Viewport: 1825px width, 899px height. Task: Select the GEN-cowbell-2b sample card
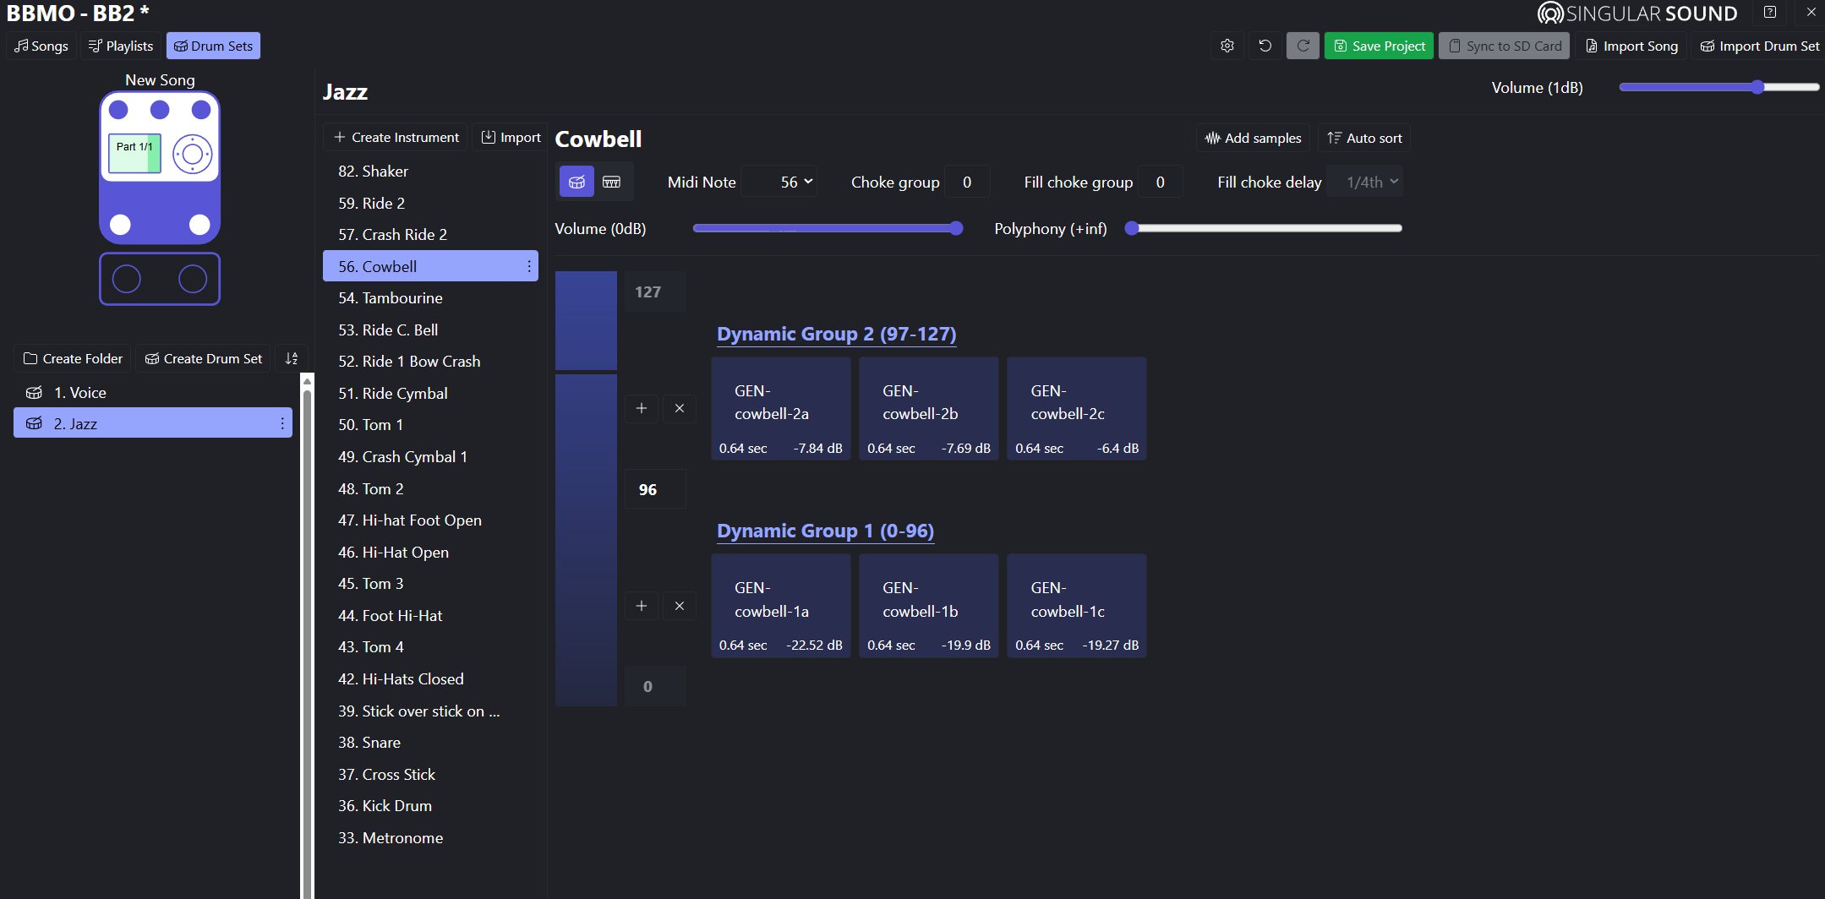929,409
